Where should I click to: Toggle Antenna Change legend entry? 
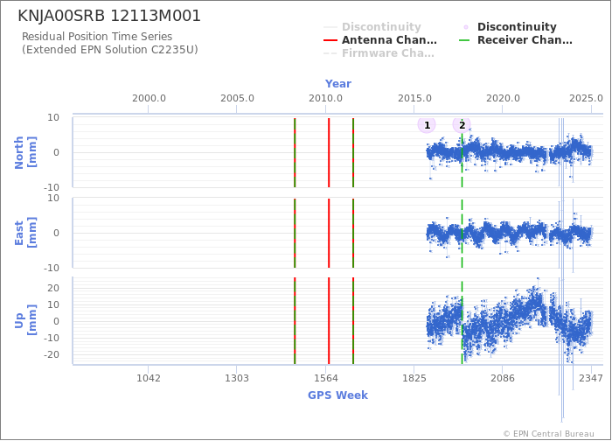tap(380, 40)
